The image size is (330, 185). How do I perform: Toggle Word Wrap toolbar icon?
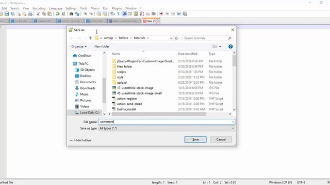(x=112, y=14)
